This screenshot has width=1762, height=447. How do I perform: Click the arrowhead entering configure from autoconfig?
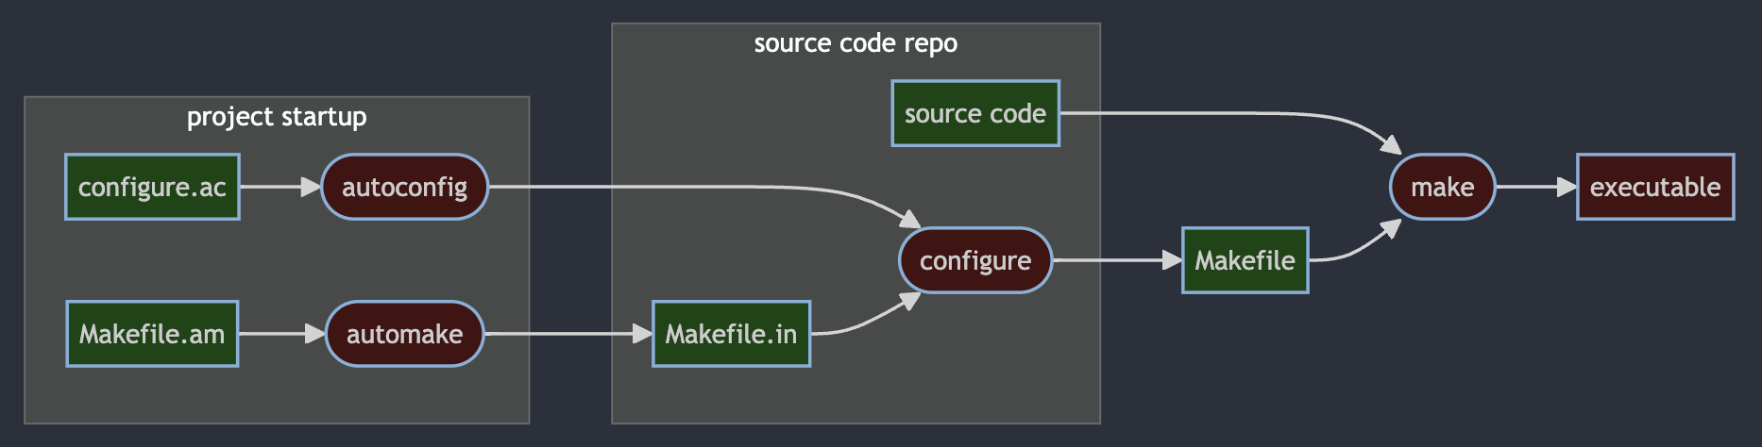pyautogui.click(x=910, y=221)
